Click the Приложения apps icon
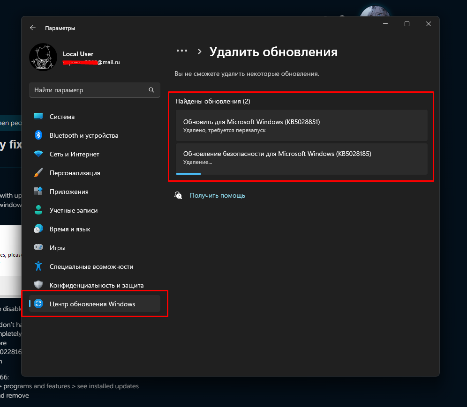The height and width of the screenshot is (407, 467). click(x=38, y=192)
